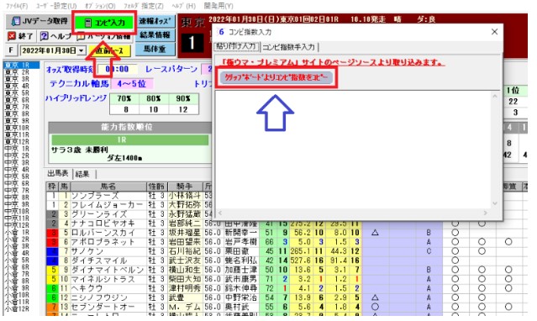Image resolution: width=537 pixels, height=321 pixels.
Task: Click the dialog's vertical scrollbar down arrow
Action: tap(495, 203)
